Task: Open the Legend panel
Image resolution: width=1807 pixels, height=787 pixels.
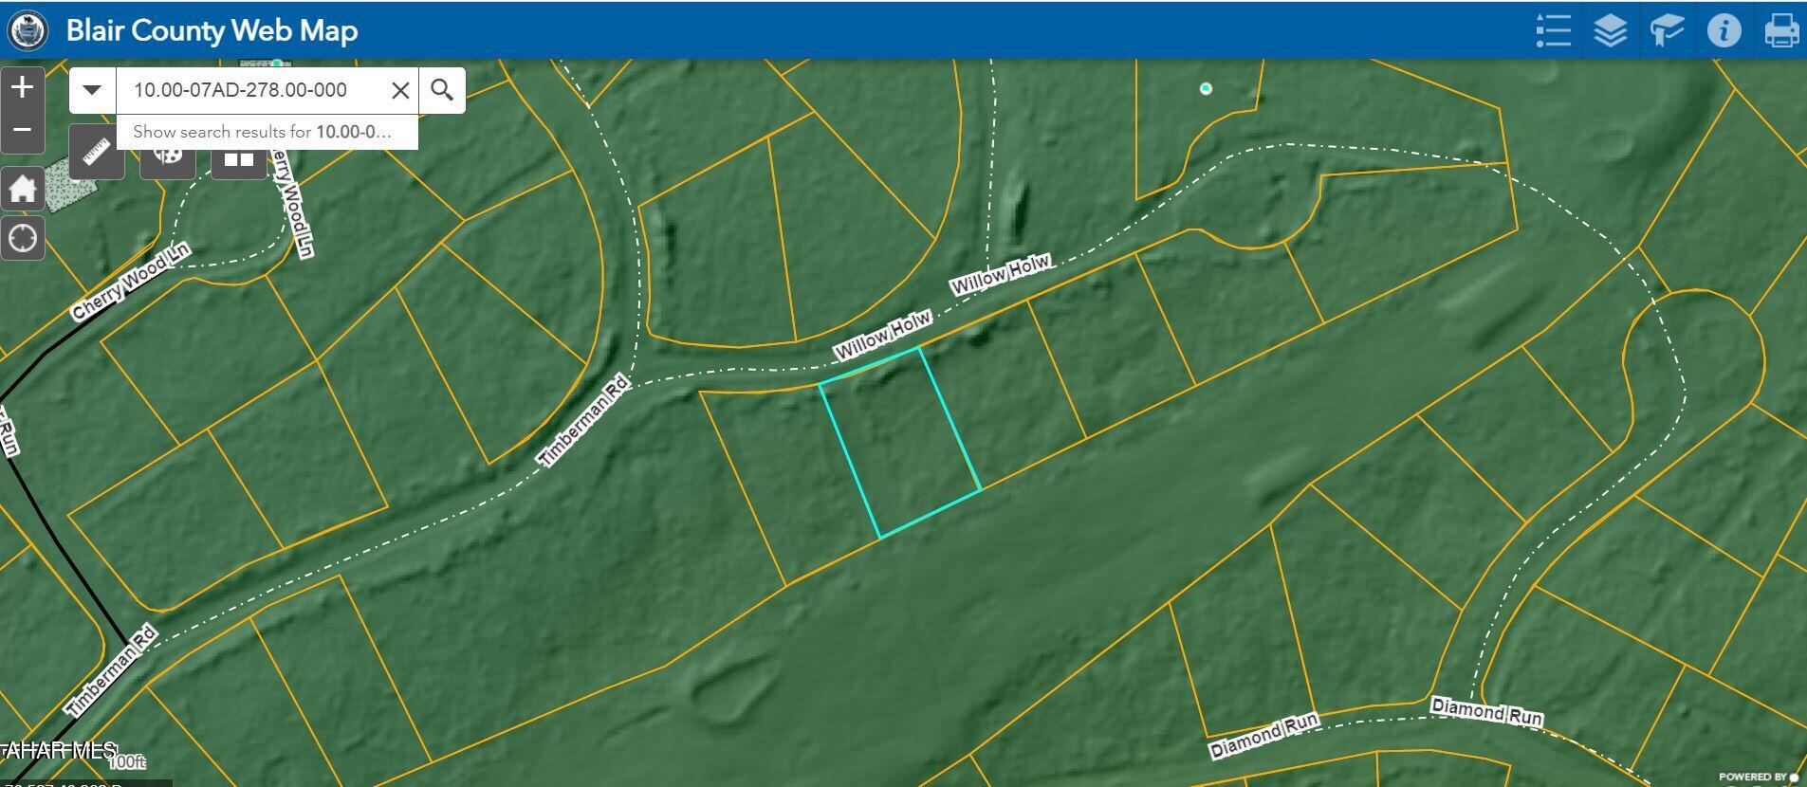Action: tap(1553, 30)
